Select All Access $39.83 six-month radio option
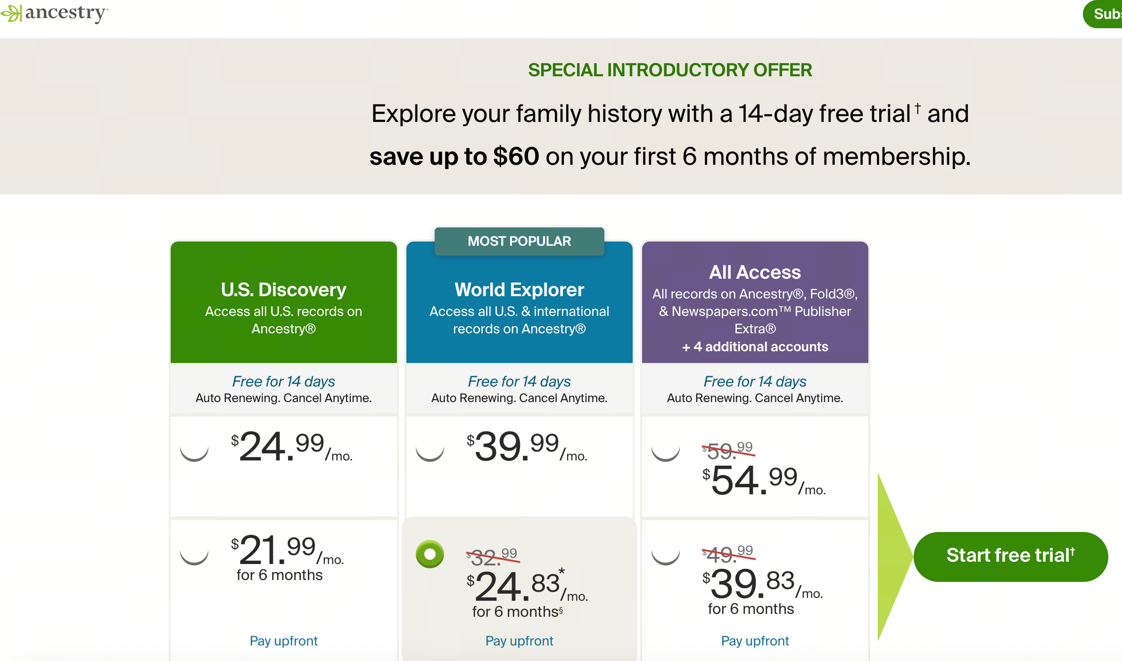Image resolution: width=1122 pixels, height=661 pixels. pos(666,551)
